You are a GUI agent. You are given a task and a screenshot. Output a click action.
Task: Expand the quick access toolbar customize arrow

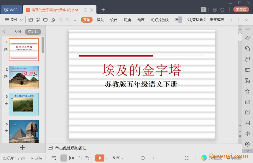click(x=75, y=20)
